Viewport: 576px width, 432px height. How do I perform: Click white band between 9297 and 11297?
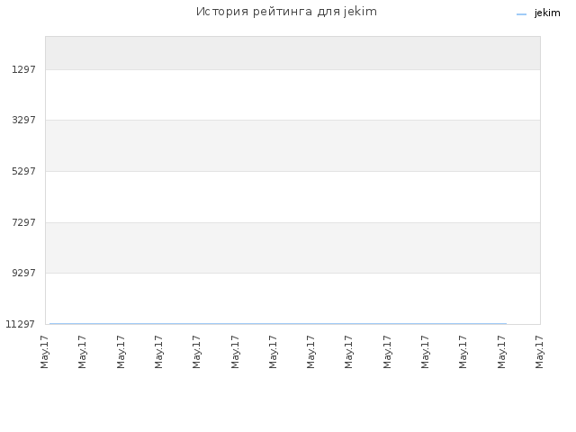coord(292,298)
